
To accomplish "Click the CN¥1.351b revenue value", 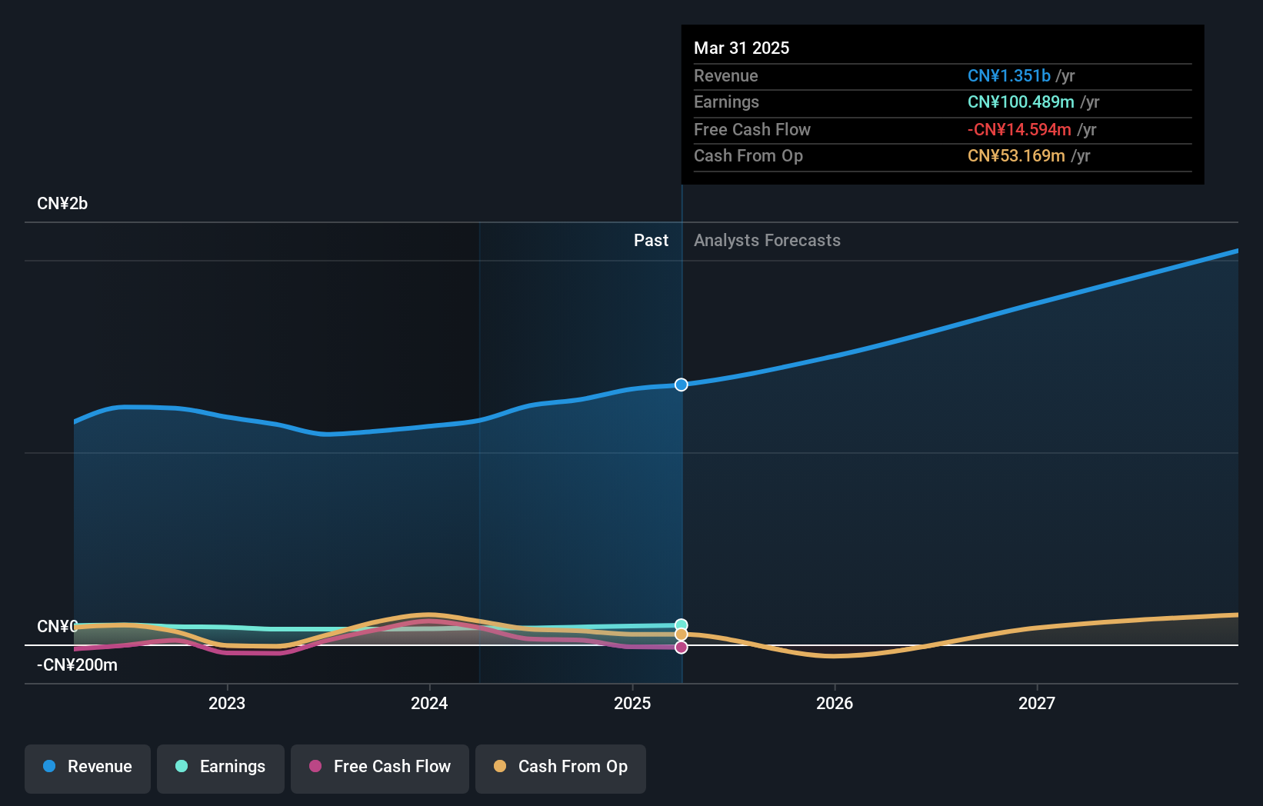I will click(1009, 76).
